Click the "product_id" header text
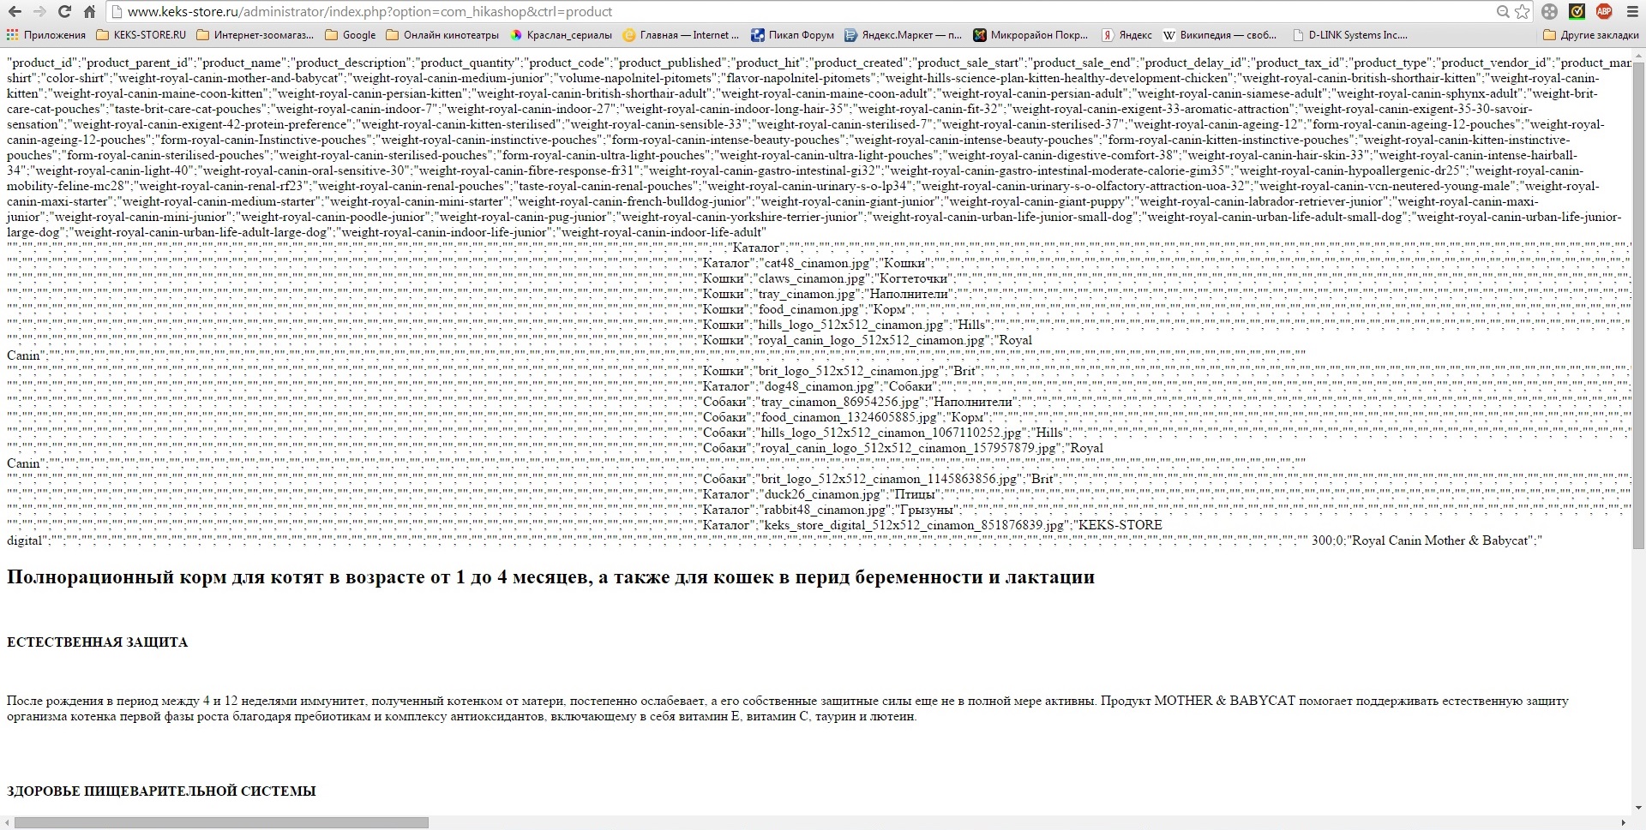1646x830 pixels. [x=43, y=63]
